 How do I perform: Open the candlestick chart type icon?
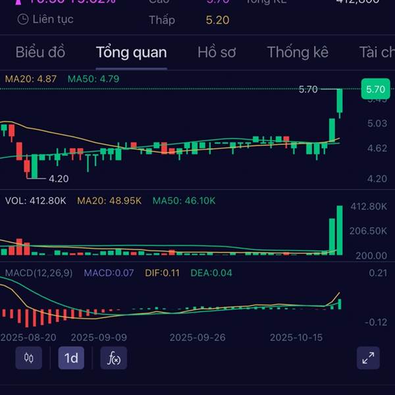pyautogui.click(x=29, y=357)
